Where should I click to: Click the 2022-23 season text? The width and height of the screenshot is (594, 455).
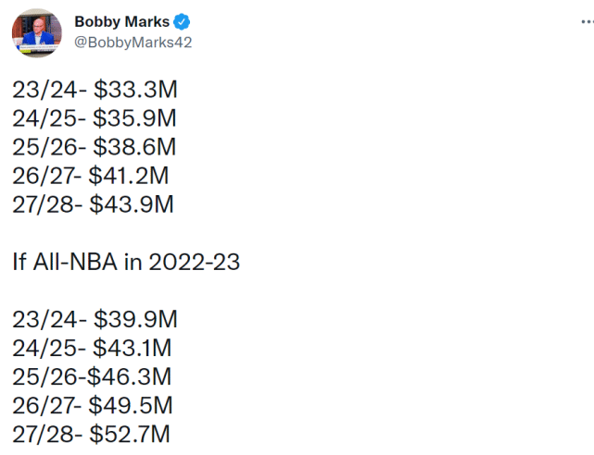click(195, 262)
